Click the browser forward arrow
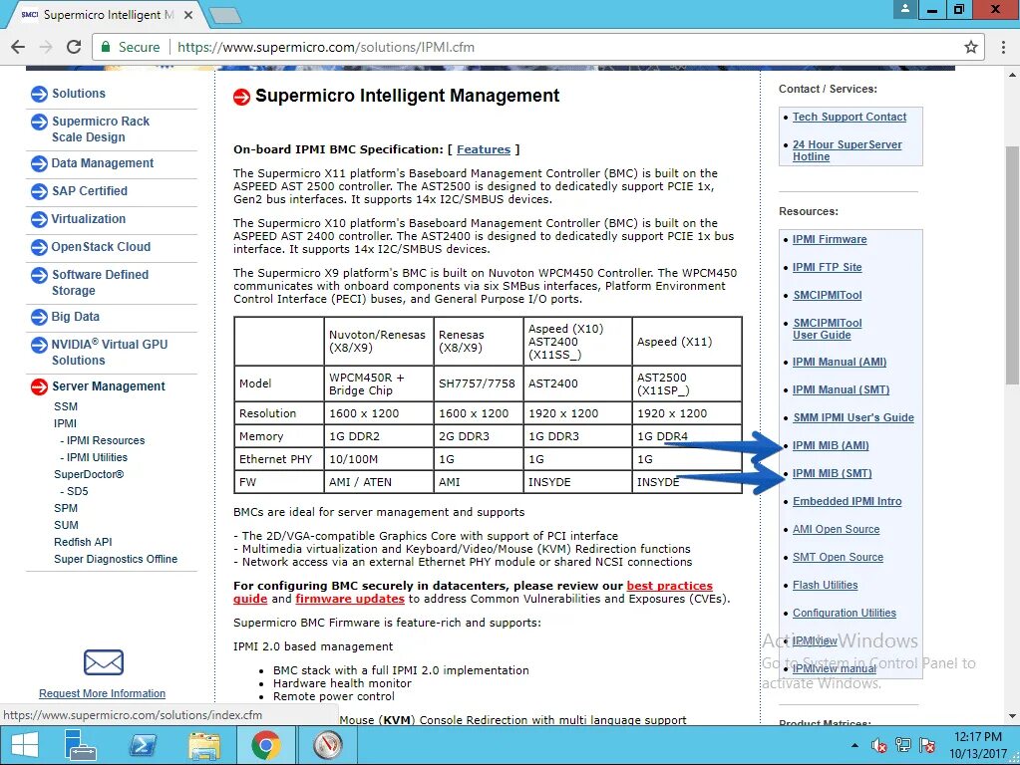Screen dimensions: 1020x765 coord(46,47)
